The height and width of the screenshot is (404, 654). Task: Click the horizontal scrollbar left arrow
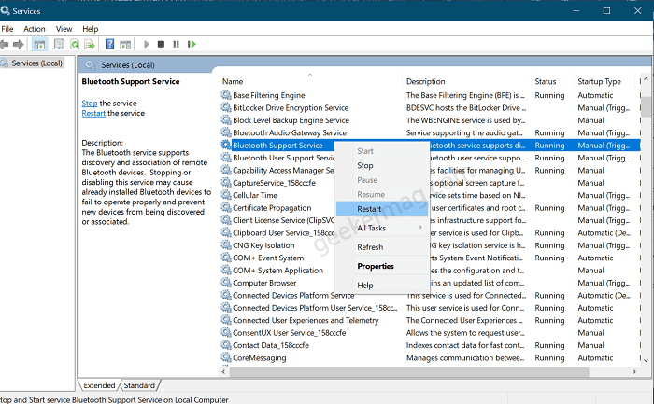pos(223,371)
